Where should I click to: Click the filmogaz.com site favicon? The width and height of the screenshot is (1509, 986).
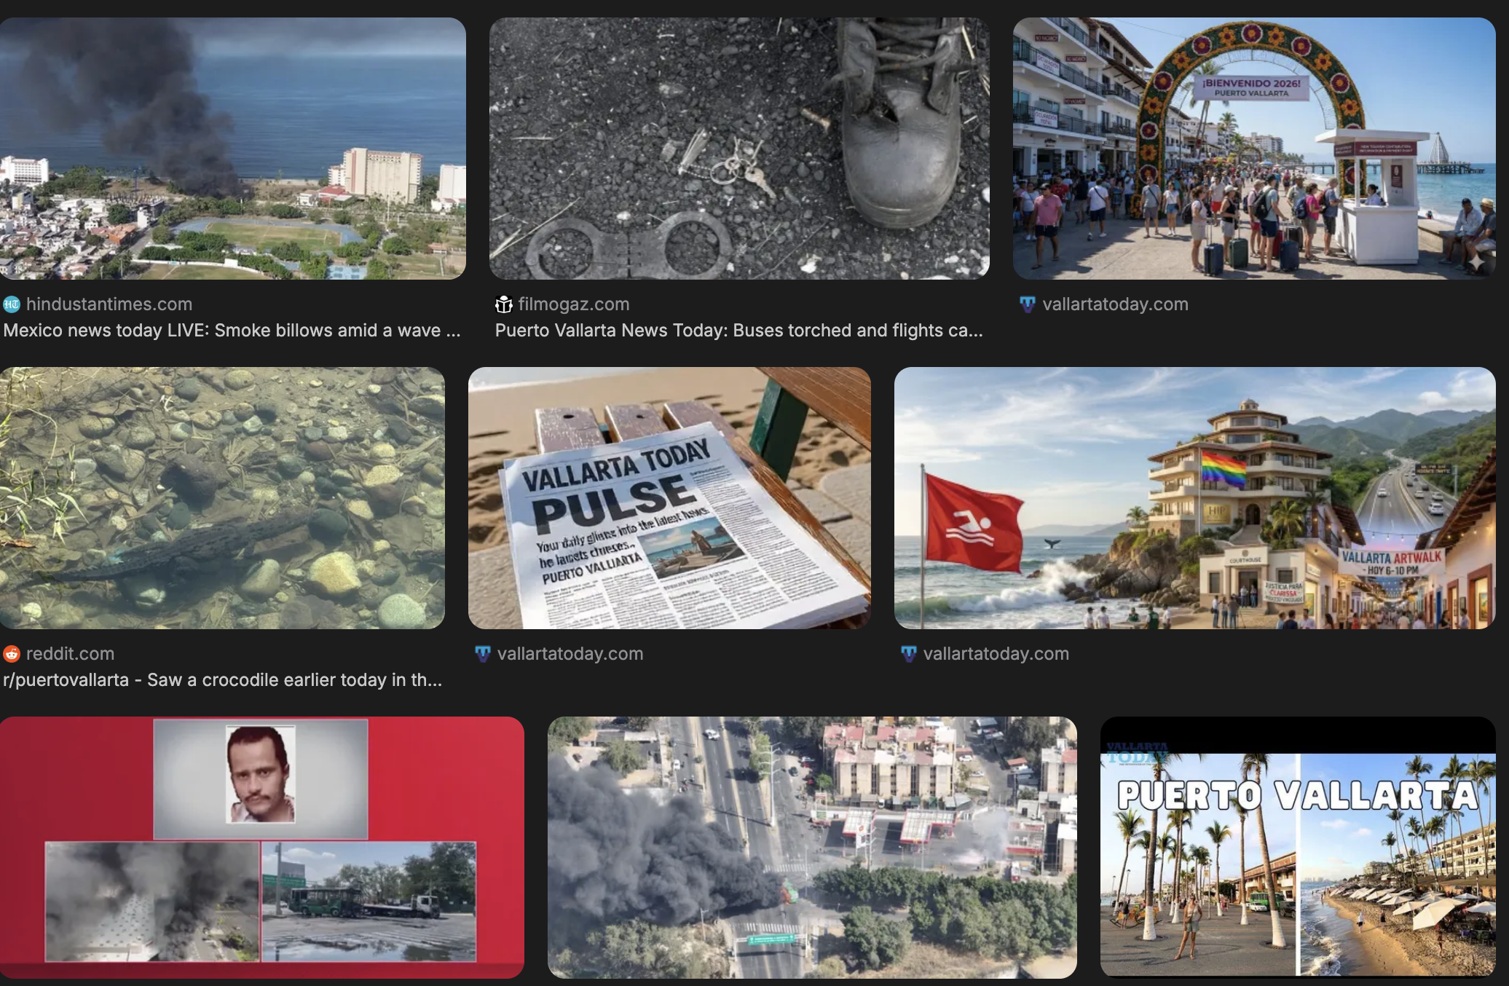(x=503, y=304)
